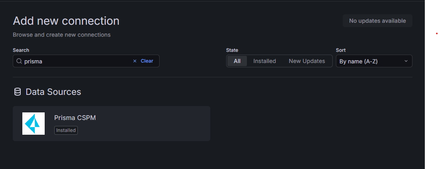Click the Prisma CSPM title text

pyautogui.click(x=75, y=118)
